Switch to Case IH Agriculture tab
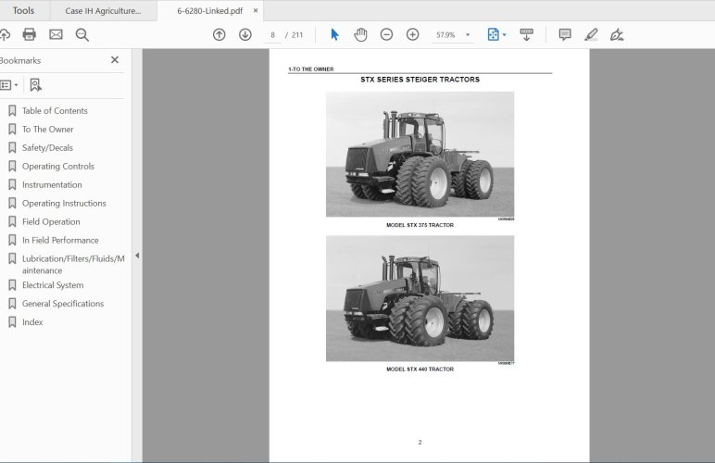 pos(103,10)
